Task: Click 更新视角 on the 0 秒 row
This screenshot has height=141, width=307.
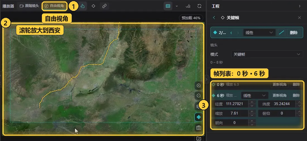Action: tap(280, 85)
